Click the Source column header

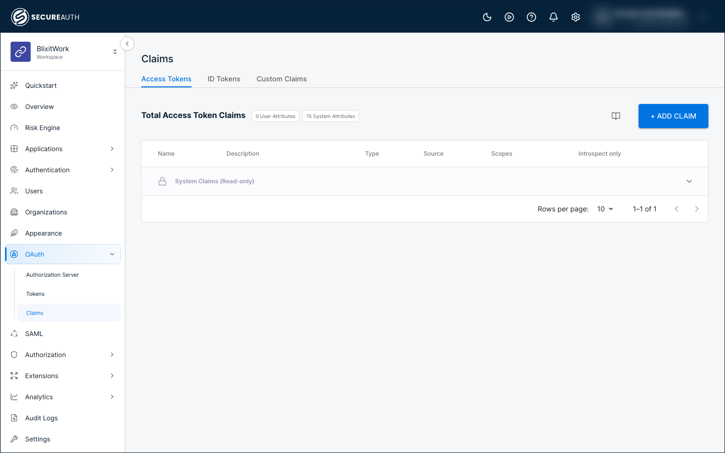click(433, 154)
